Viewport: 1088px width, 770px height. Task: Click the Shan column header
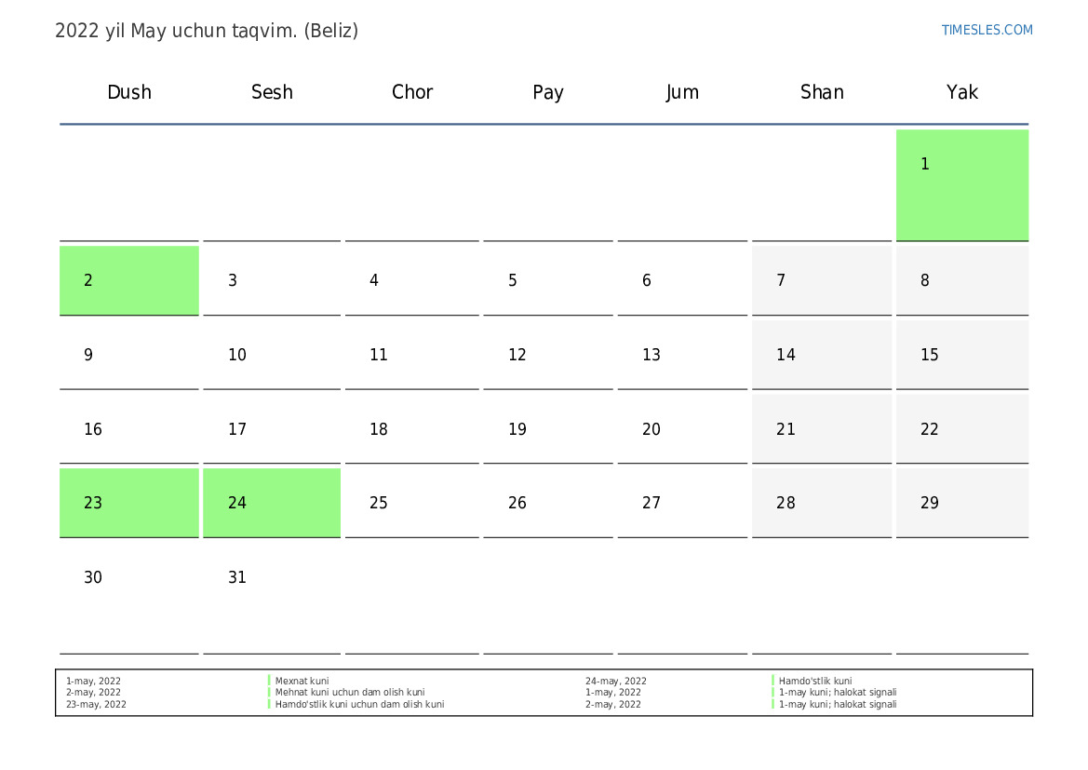click(822, 92)
